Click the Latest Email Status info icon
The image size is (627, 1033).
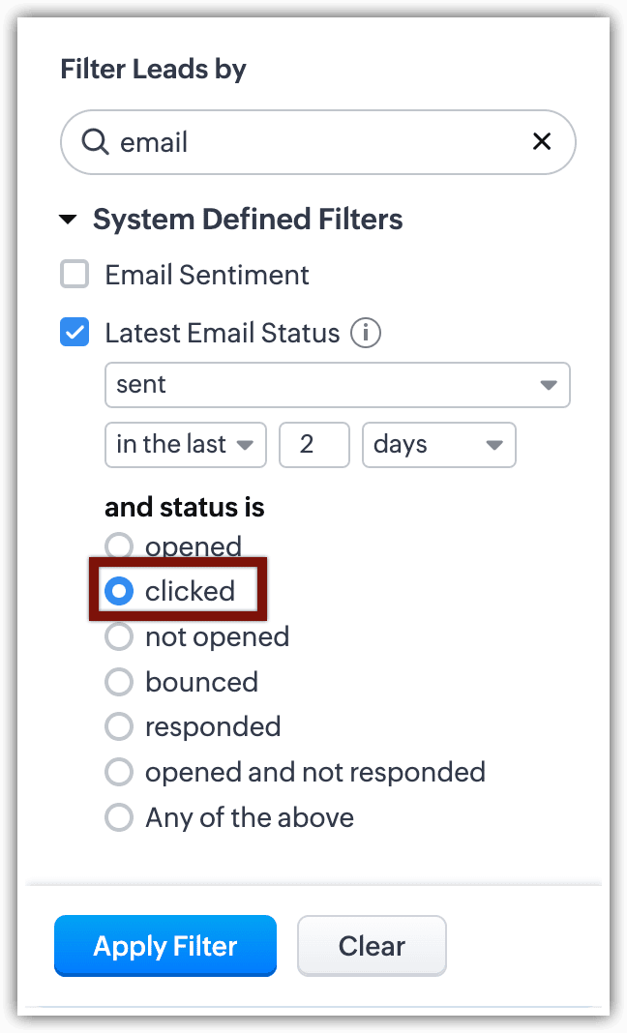pos(366,334)
